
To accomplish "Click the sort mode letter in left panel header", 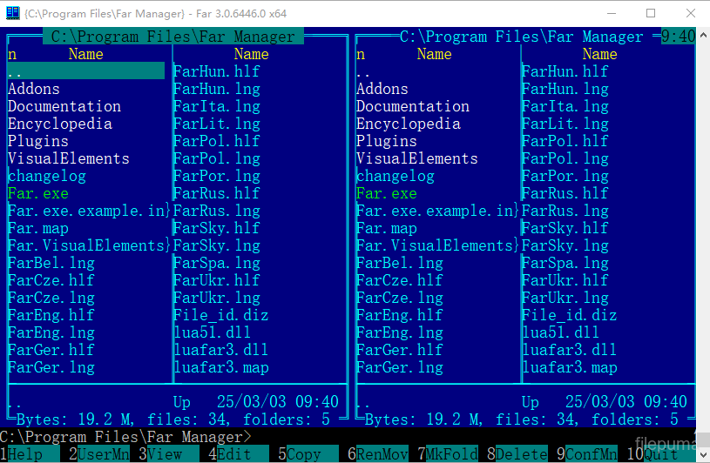I will tap(12, 54).
